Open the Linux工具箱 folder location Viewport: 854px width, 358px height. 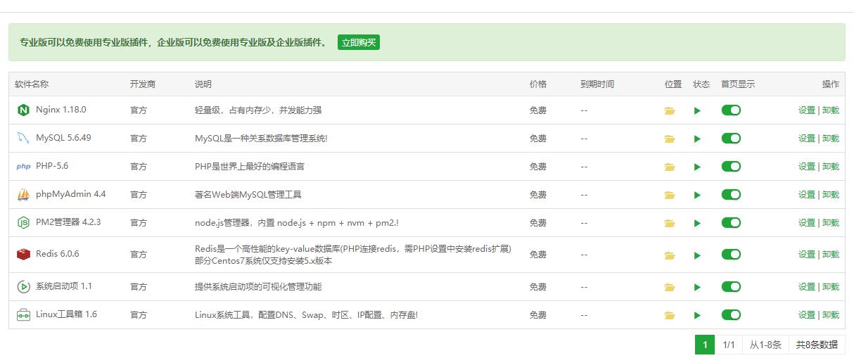click(x=670, y=315)
